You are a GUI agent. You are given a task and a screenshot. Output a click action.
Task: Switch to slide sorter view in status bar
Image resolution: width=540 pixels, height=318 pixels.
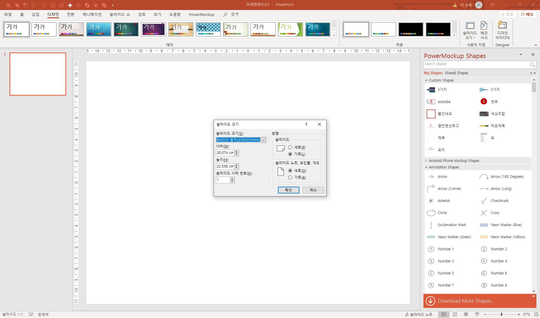coord(455,314)
